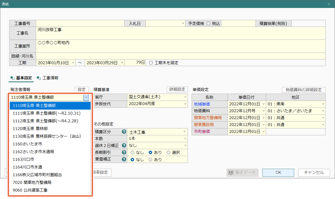This screenshot has height=199, width=335.
Task: Select なし for 長期割引
Action: click(x=132, y=153)
